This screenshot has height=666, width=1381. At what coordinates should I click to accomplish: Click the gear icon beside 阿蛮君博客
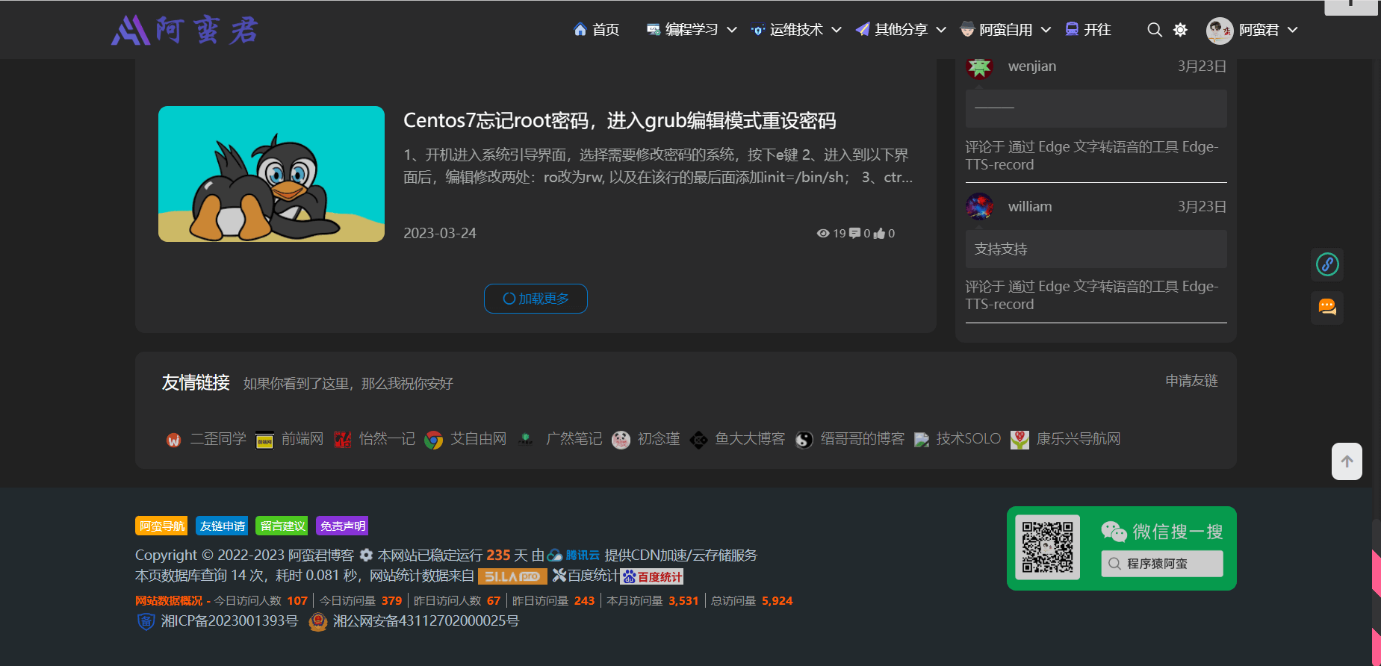point(366,555)
